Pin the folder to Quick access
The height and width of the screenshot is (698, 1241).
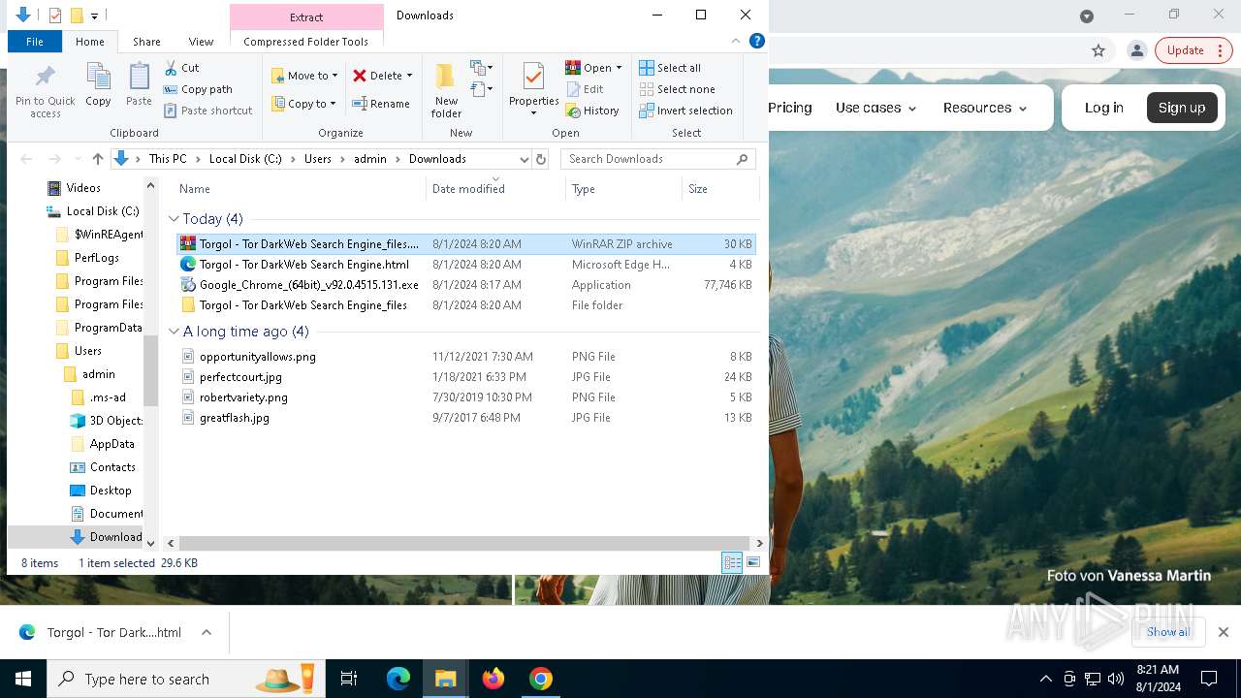45,91
